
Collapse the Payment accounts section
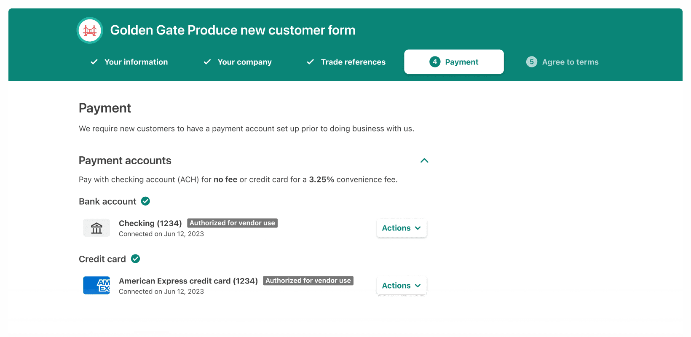(424, 160)
